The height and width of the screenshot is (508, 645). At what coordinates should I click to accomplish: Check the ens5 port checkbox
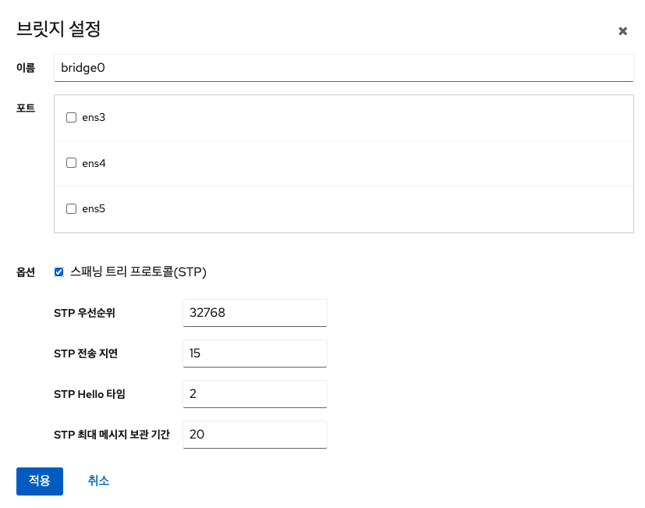(71, 209)
